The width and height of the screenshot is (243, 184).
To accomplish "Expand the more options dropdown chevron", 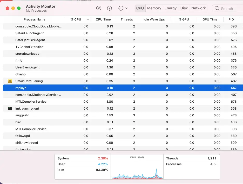I will point(126,8).
